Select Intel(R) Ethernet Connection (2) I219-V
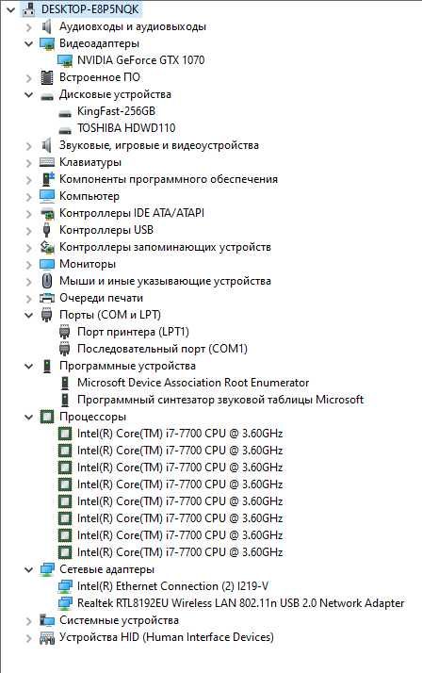 (x=172, y=586)
